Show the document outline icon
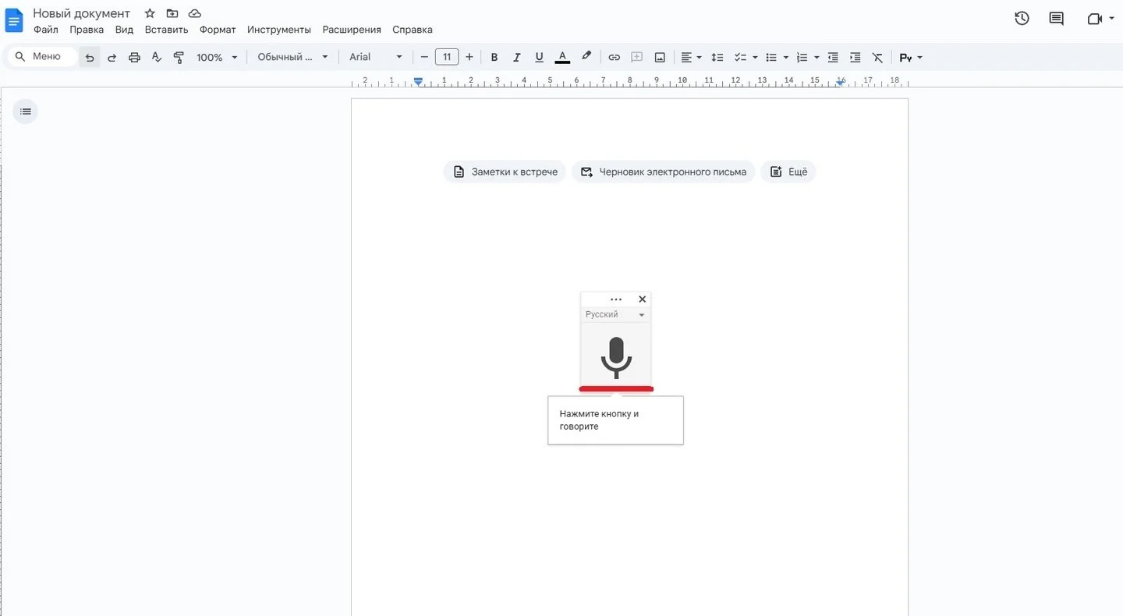Screen dimensions: 1123x616 click(25, 112)
